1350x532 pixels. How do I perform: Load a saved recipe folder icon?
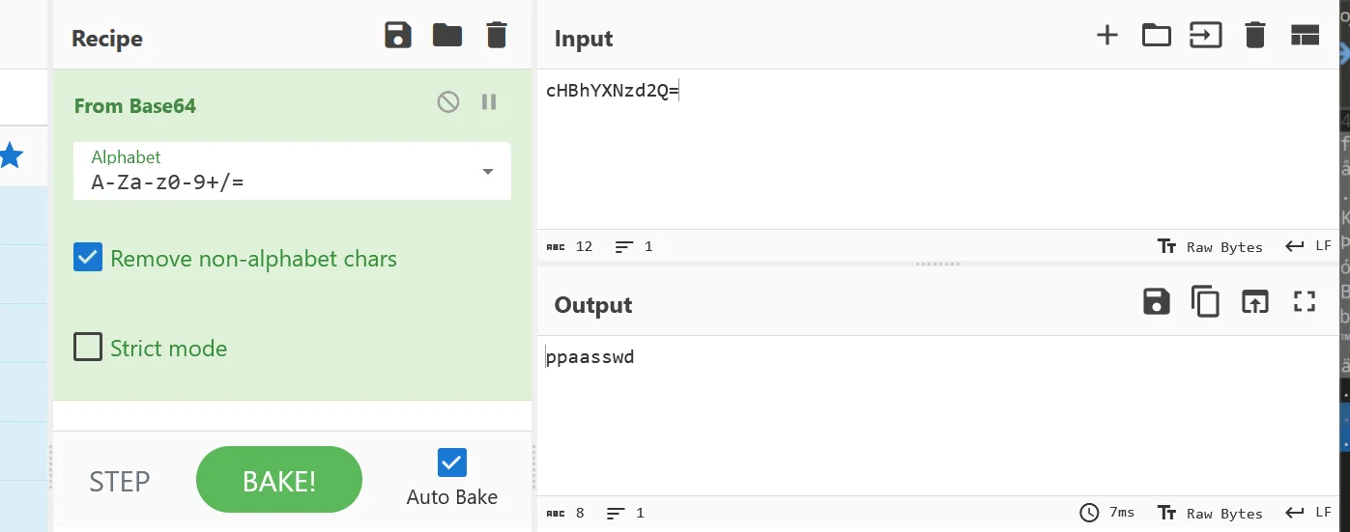(x=447, y=36)
